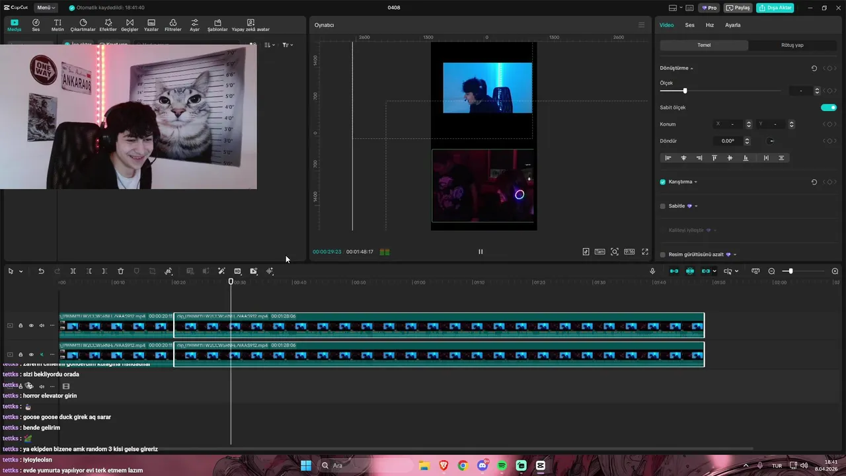The height and width of the screenshot is (476, 846).
Task: Toggle preview fullscreen icon
Action: click(x=645, y=251)
